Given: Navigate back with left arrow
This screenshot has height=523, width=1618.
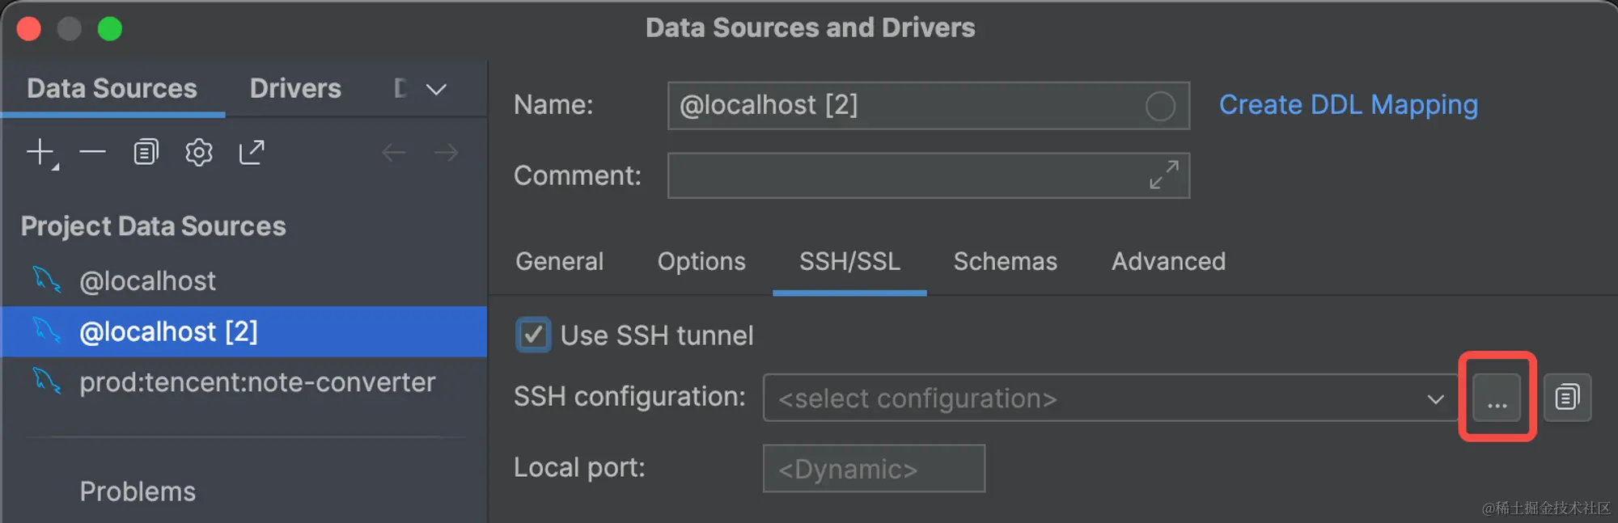Looking at the screenshot, I should (393, 152).
